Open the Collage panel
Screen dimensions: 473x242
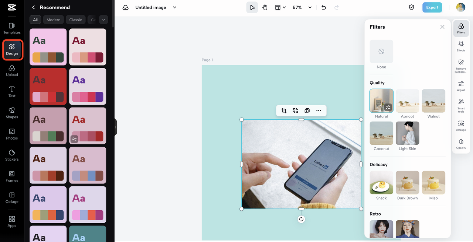coord(12,198)
